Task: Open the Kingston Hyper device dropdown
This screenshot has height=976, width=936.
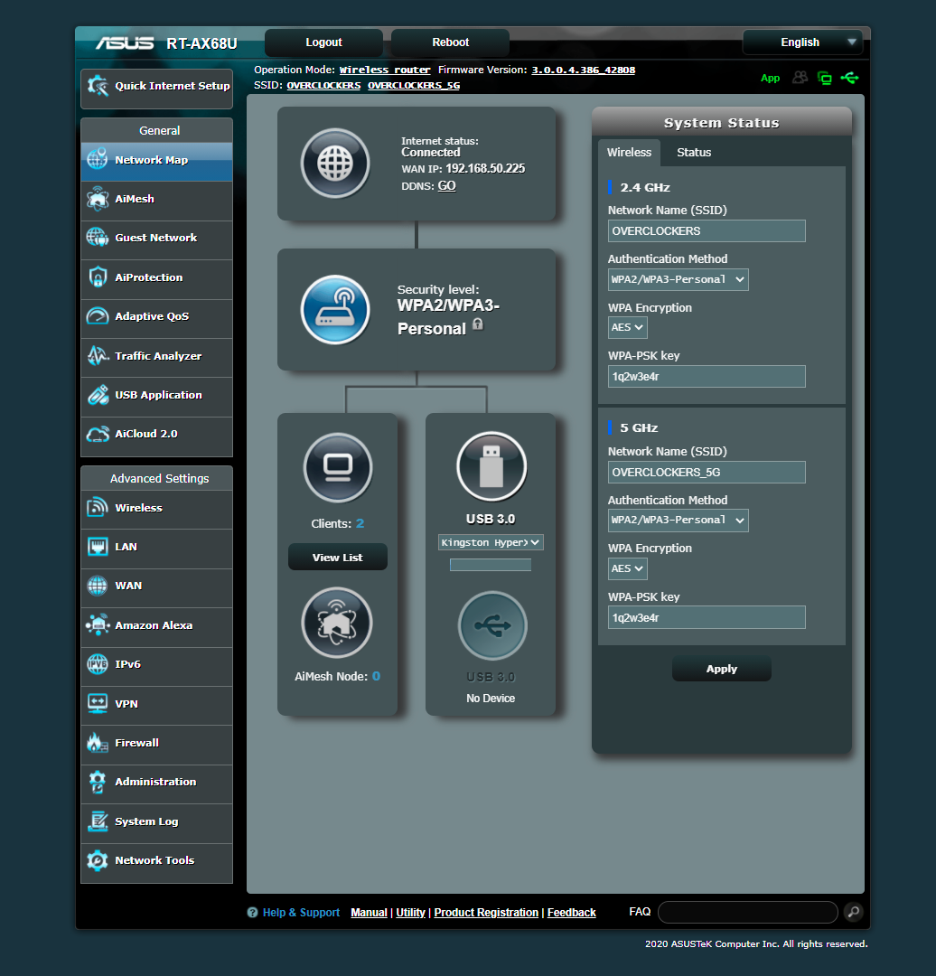Action: coord(491,541)
